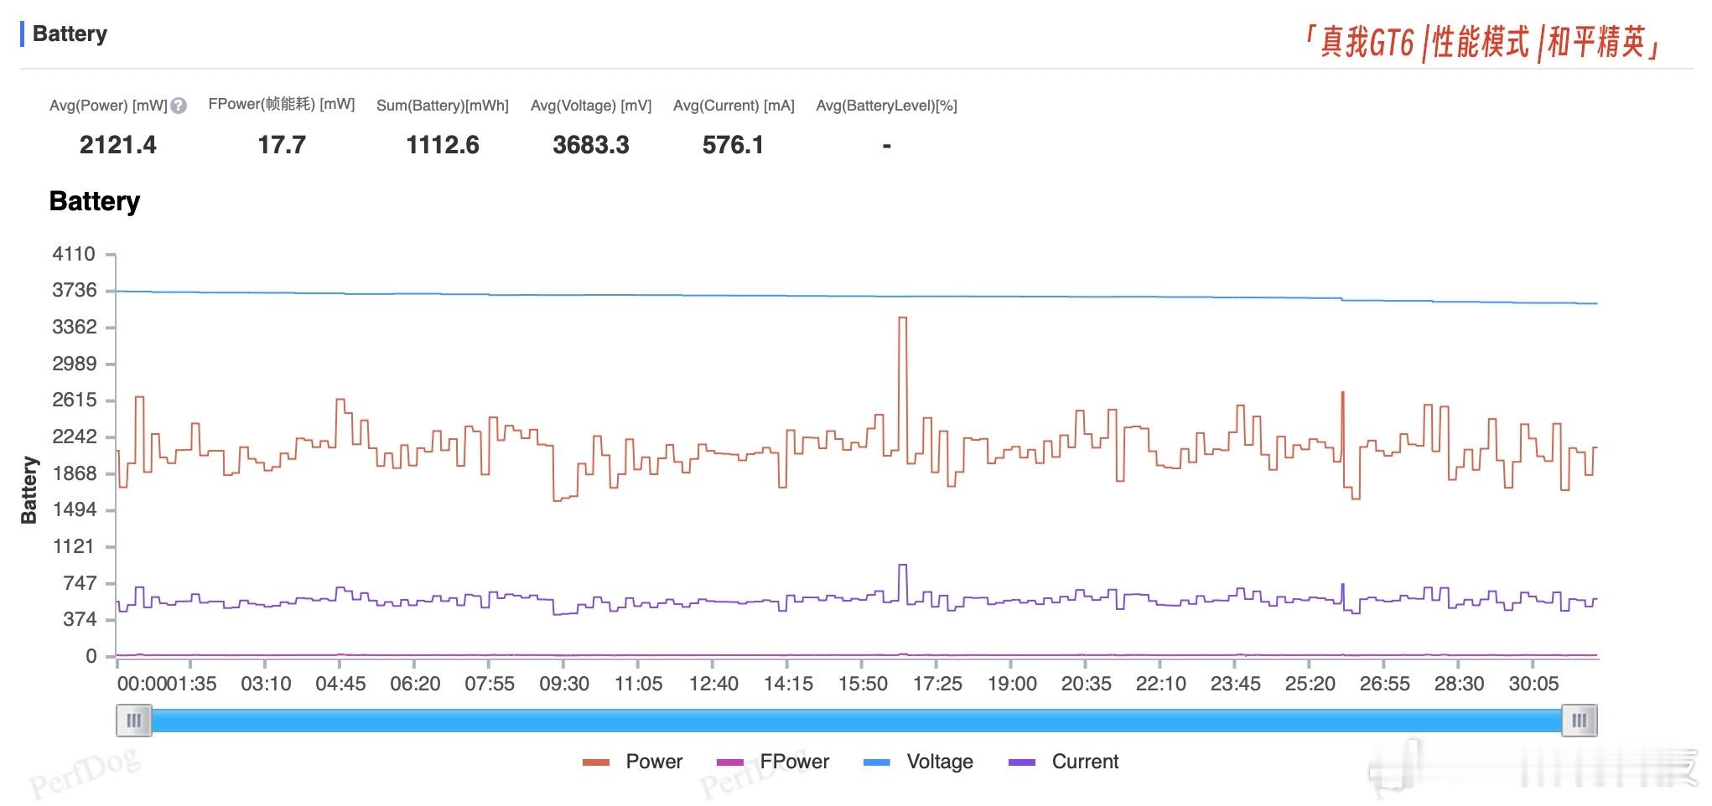This screenshot has height=806, width=1712.
Task: Click the 20:35 time axis label
Action: (1087, 684)
